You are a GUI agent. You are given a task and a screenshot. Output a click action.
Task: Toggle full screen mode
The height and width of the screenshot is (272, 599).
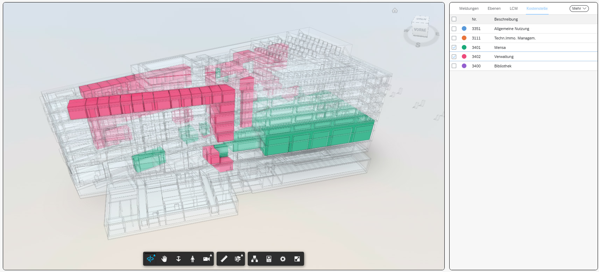pyautogui.click(x=297, y=259)
